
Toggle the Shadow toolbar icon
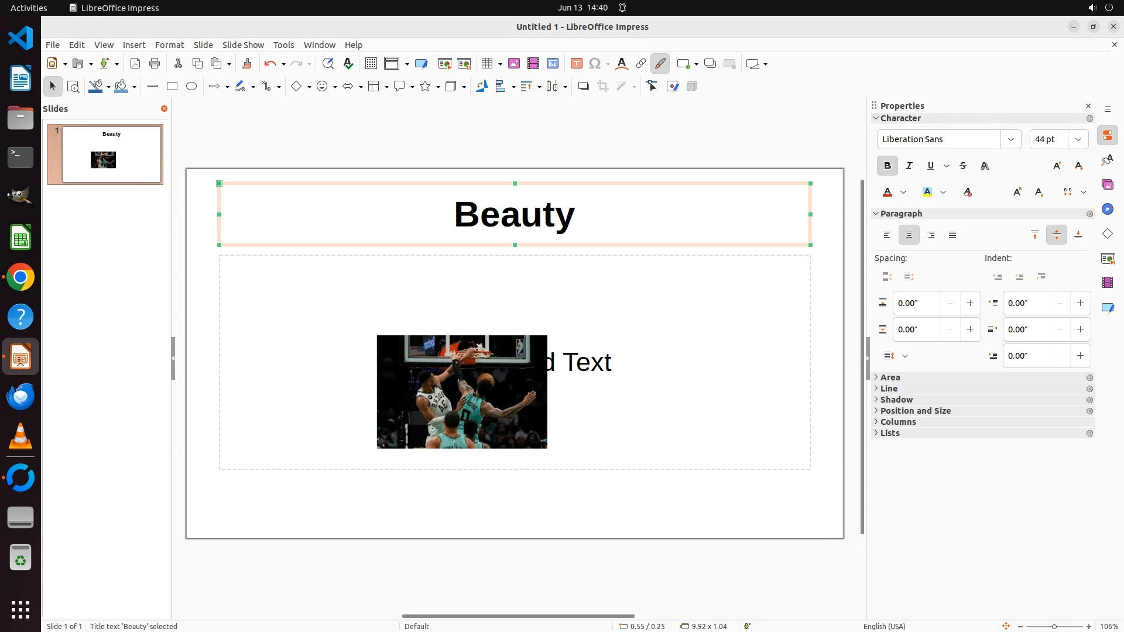pyautogui.click(x=583, y=87)
